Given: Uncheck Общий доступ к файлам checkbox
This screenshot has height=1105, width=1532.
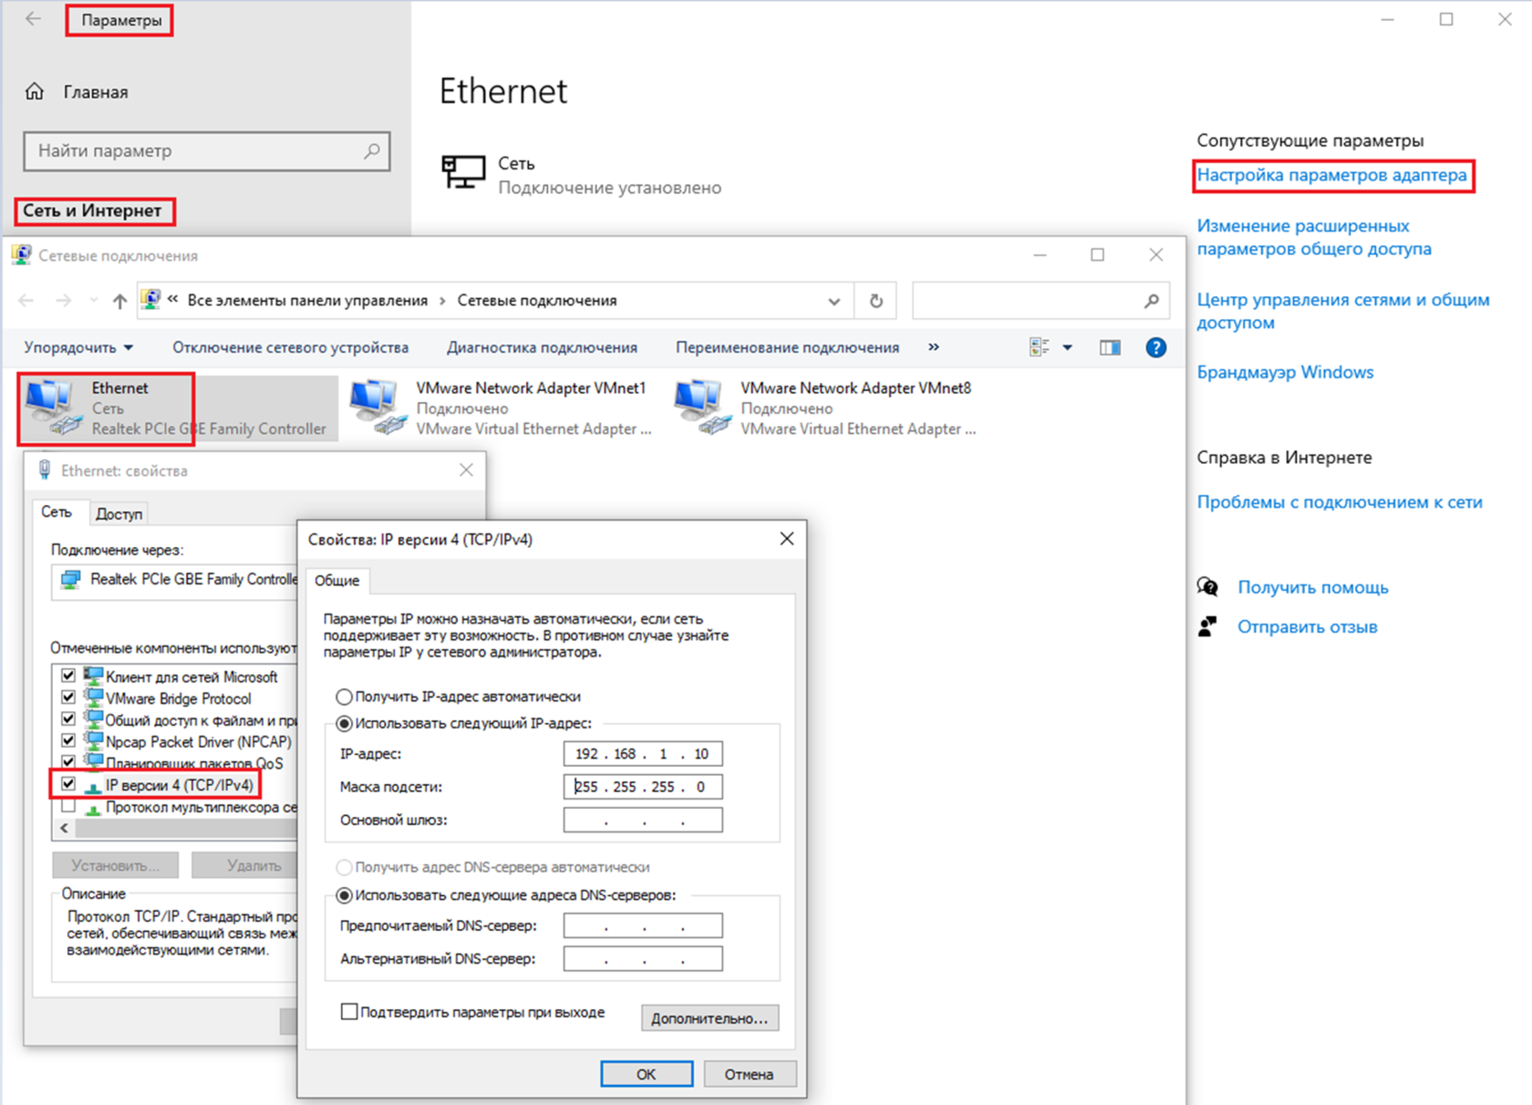Looking at the screenshot, I should pos(68,719).
